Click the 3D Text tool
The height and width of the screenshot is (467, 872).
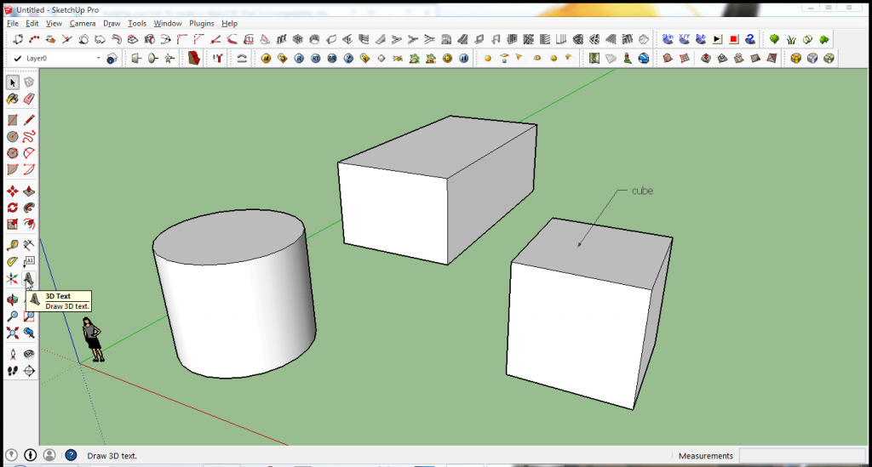(29, 278)
